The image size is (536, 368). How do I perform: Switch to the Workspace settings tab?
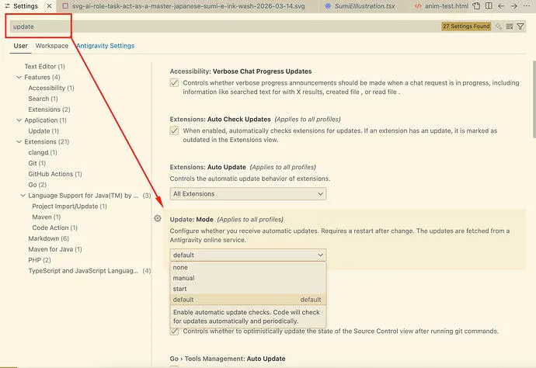[x=51, y=46]
